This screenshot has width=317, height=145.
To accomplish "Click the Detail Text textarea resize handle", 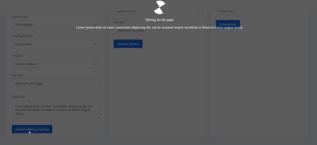I will click(x=98, y=117).
